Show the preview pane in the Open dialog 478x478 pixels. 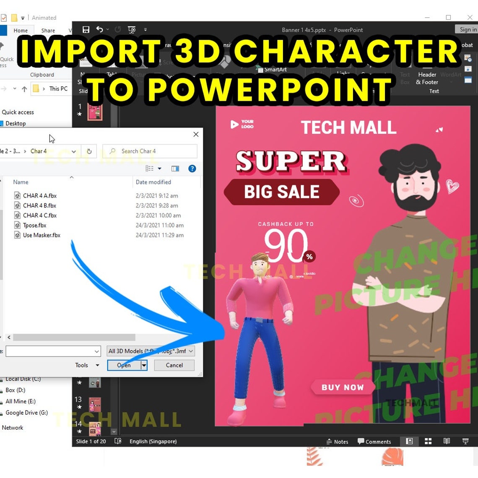point(175,168)
